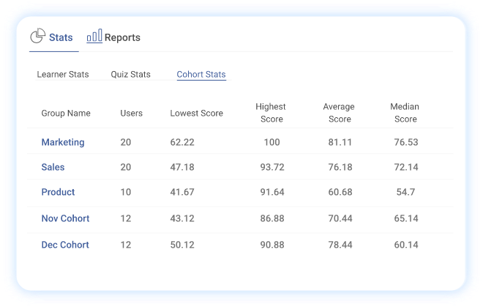Click the pie chart Stats icon

coord(37,37)
